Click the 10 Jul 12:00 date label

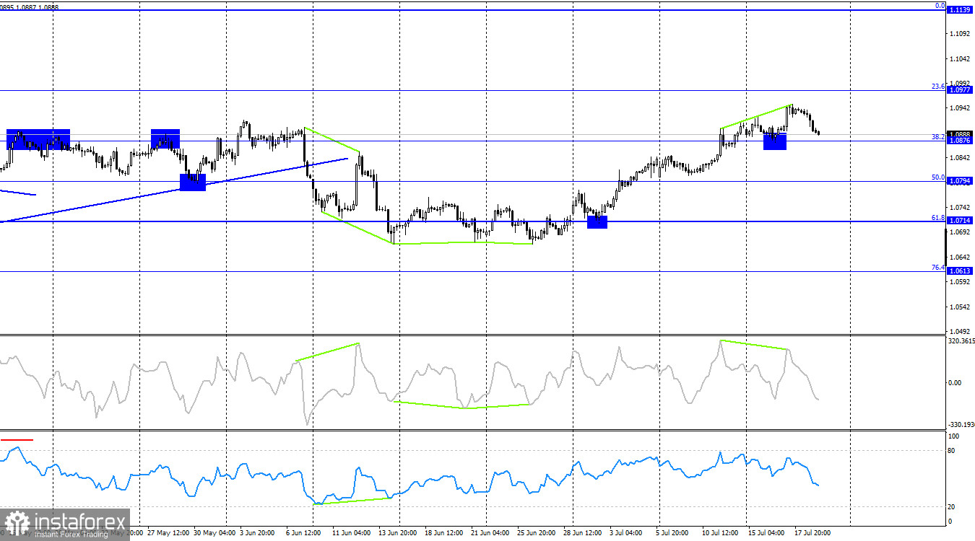(721, 535)
